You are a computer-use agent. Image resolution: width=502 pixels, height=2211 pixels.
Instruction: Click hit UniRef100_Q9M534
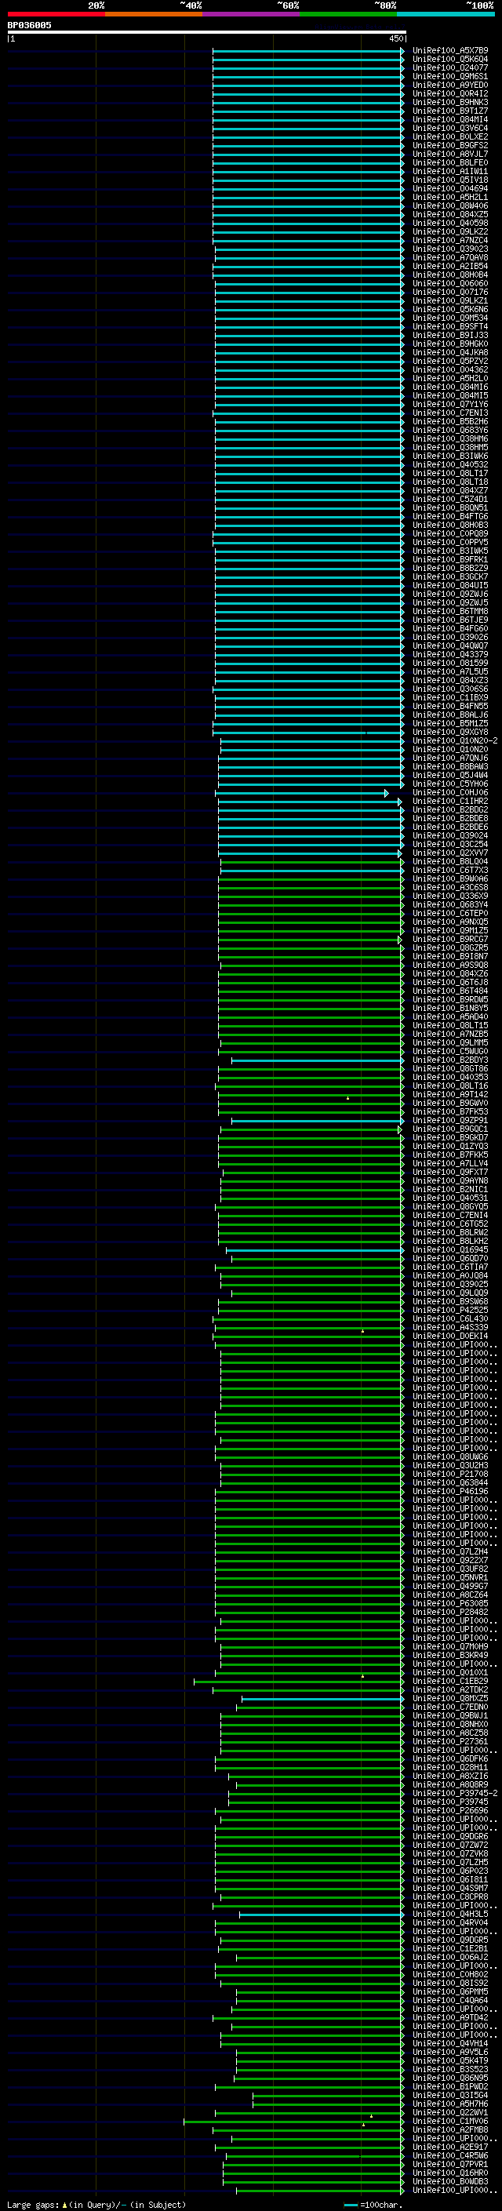pyautogui.click(x=450, y=318)
